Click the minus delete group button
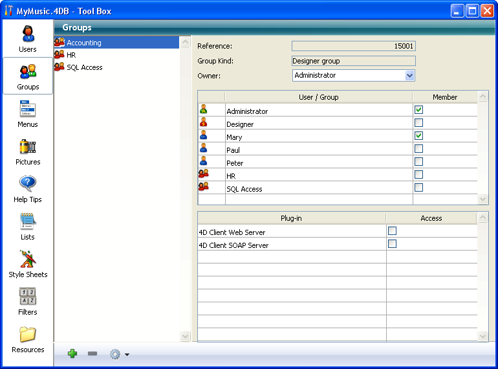Viewport: 498px width, 369px height. coord(92,353)
